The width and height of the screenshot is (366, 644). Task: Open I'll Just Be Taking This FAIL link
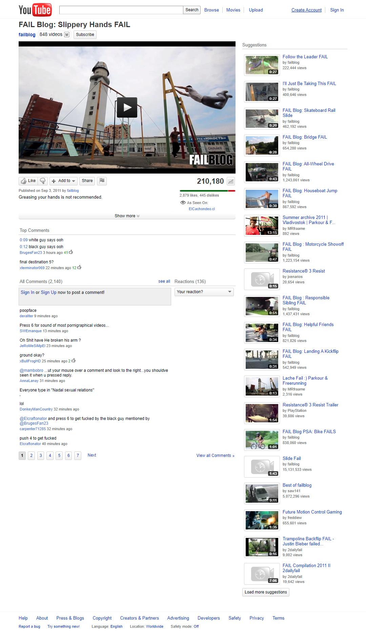[309, 84]
